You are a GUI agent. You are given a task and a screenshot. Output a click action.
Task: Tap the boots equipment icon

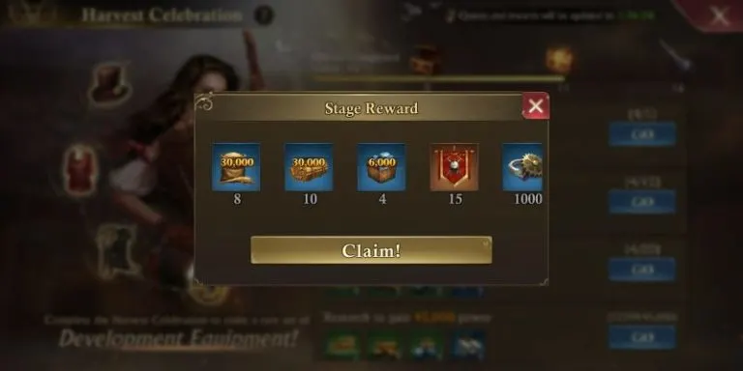tap(116, 250)
